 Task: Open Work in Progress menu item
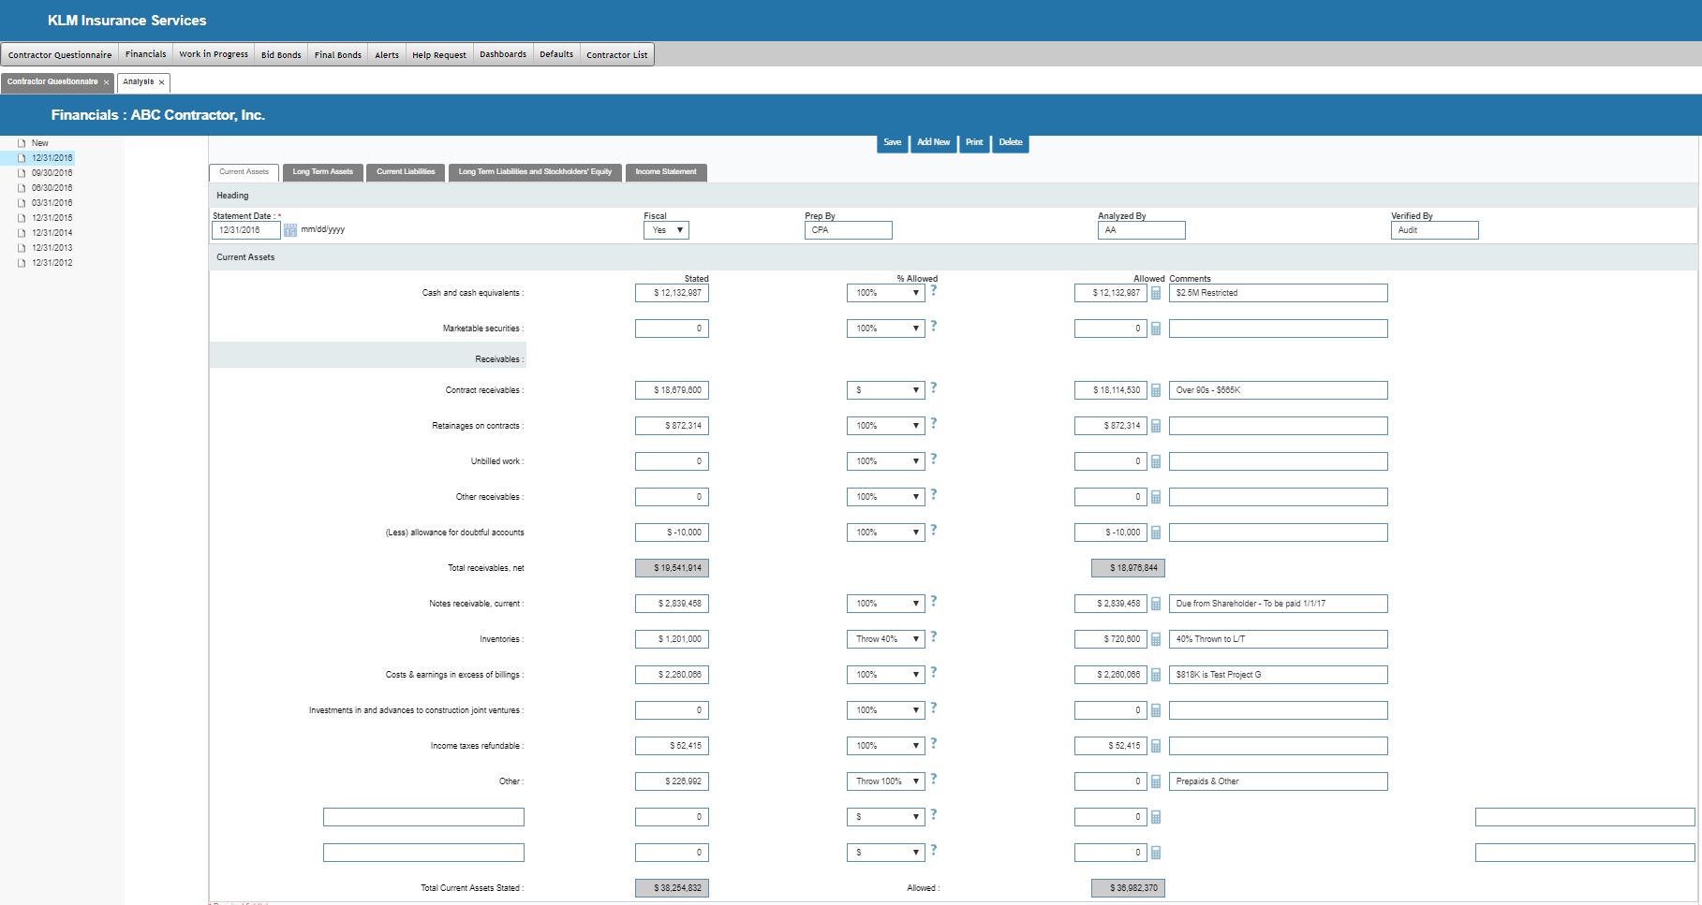coord(214,54)
